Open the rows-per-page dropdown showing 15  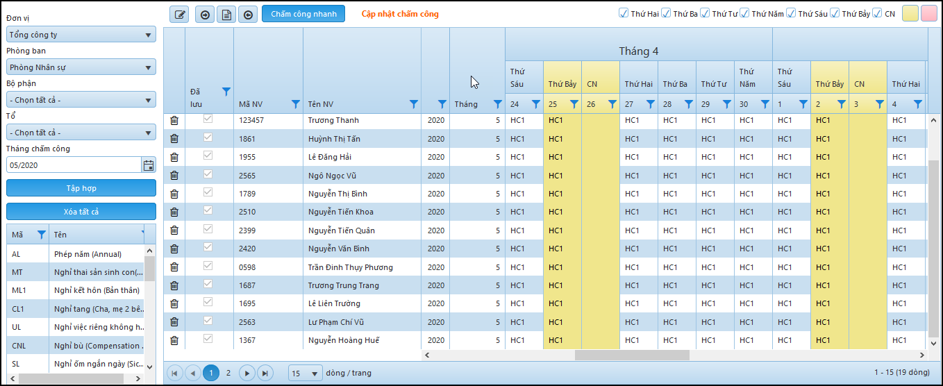tap(306, 373)
